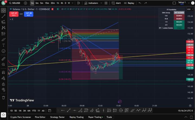This screenshot has height=120, width=195.
Task: Open the four-squares templates icon
Action: click(x=106, y=3)
